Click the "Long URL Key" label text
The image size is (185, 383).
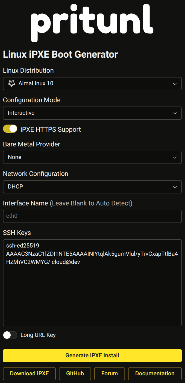(38, 335)
